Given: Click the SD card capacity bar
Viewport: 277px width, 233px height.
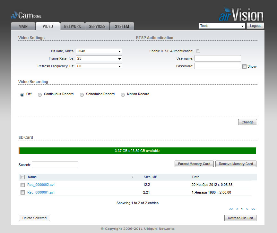Looking at the screenshot, I should point(137,150).
